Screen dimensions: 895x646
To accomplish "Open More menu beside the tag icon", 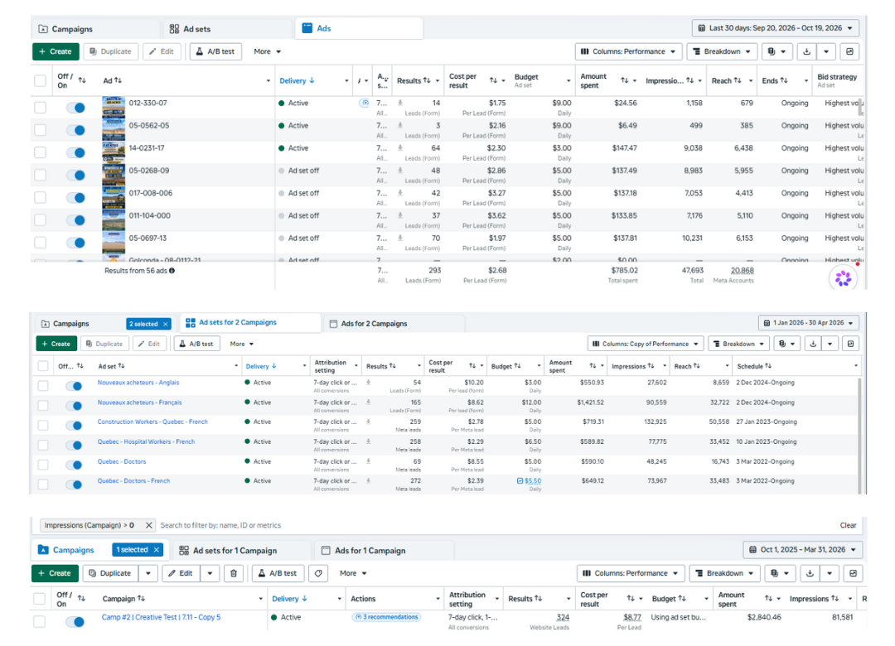I will click(x=353, y=573).
